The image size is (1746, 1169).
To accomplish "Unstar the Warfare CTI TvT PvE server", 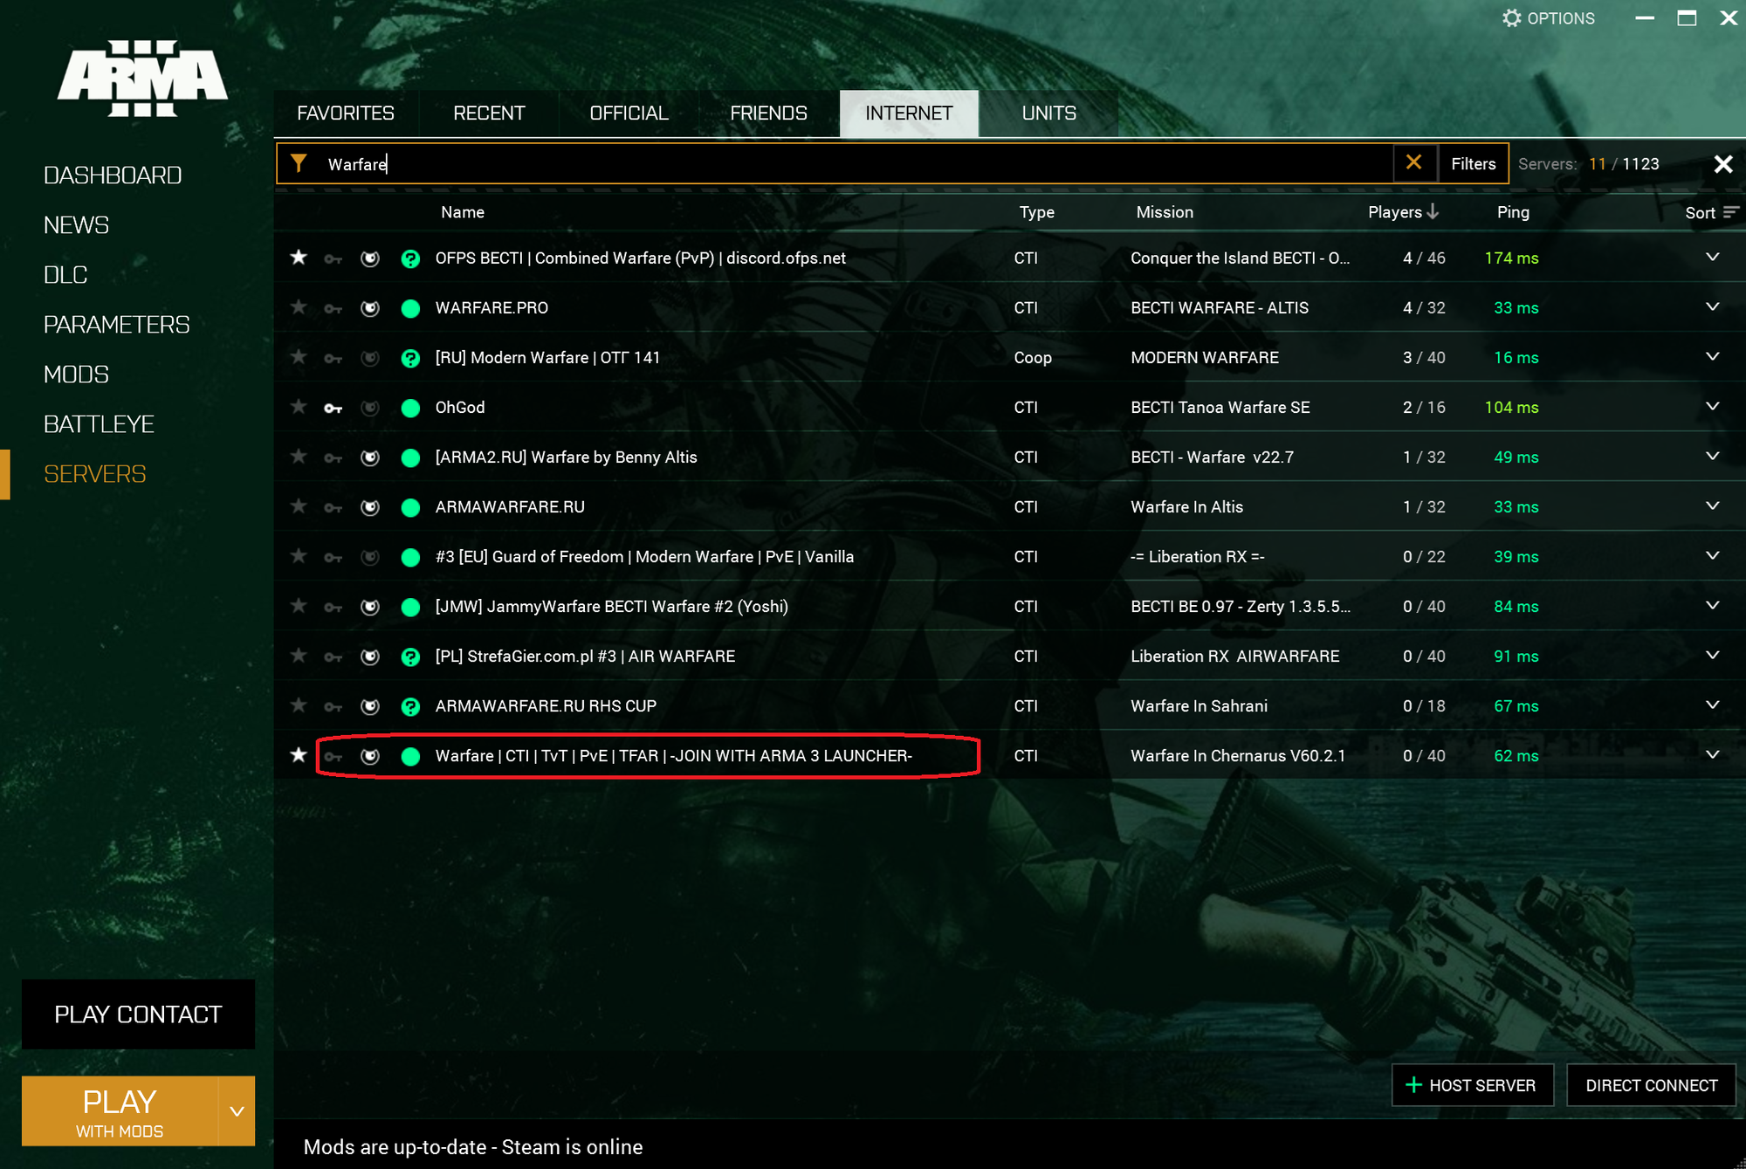I will click(299, 755).
